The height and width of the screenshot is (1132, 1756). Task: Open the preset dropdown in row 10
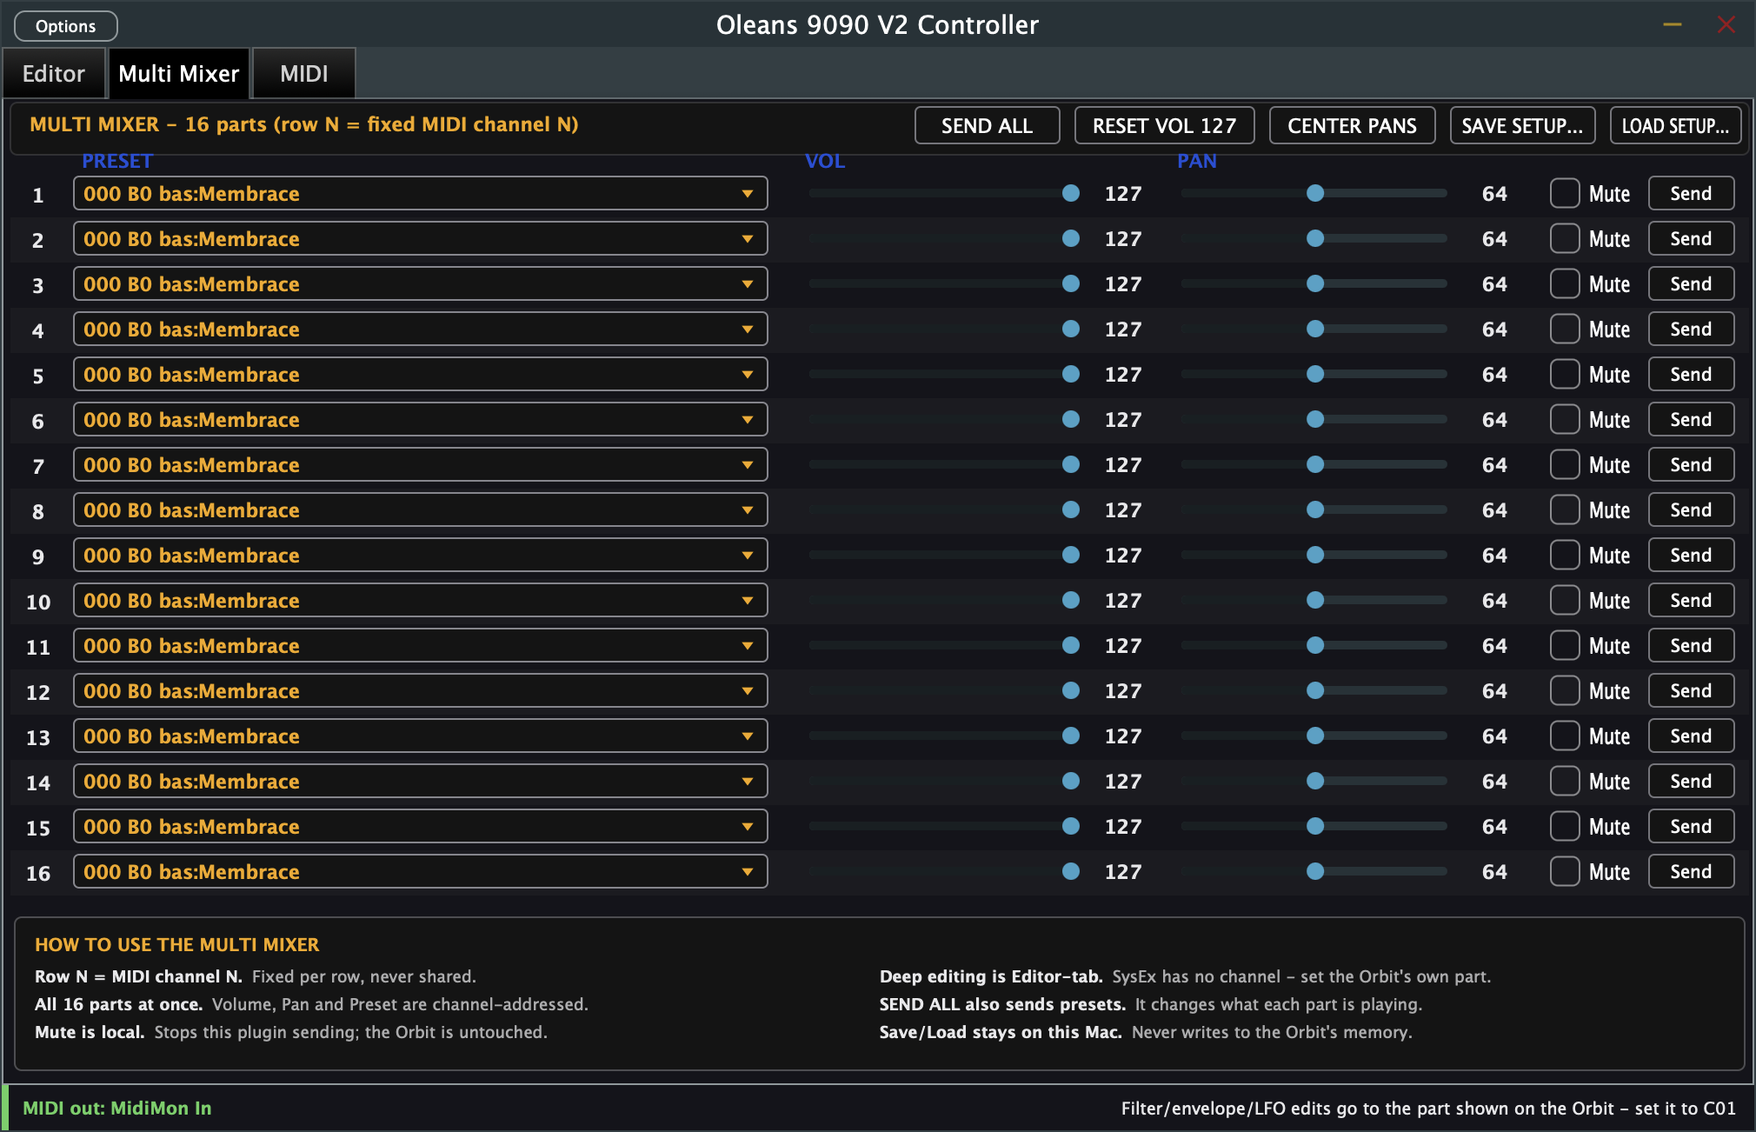421,601
